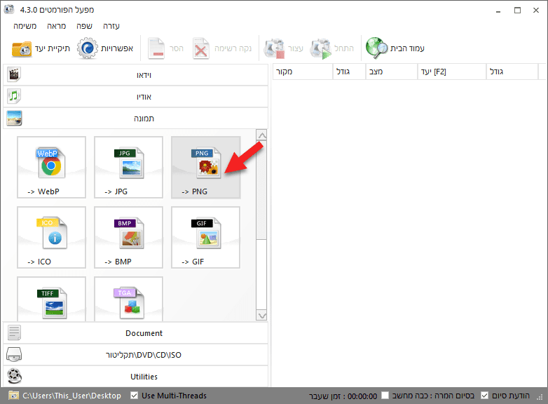This screenshot has height=404, width=548.
Task: Click the Target [F2] column header
Action: pyautogui.click(x=452, y=72)
